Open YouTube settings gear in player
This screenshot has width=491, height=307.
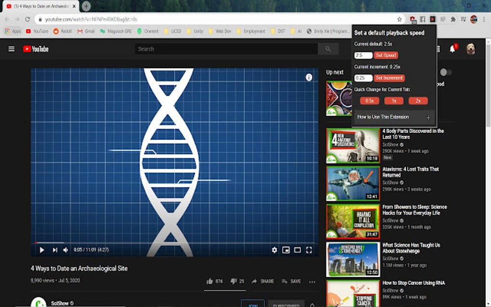(274, 250)
